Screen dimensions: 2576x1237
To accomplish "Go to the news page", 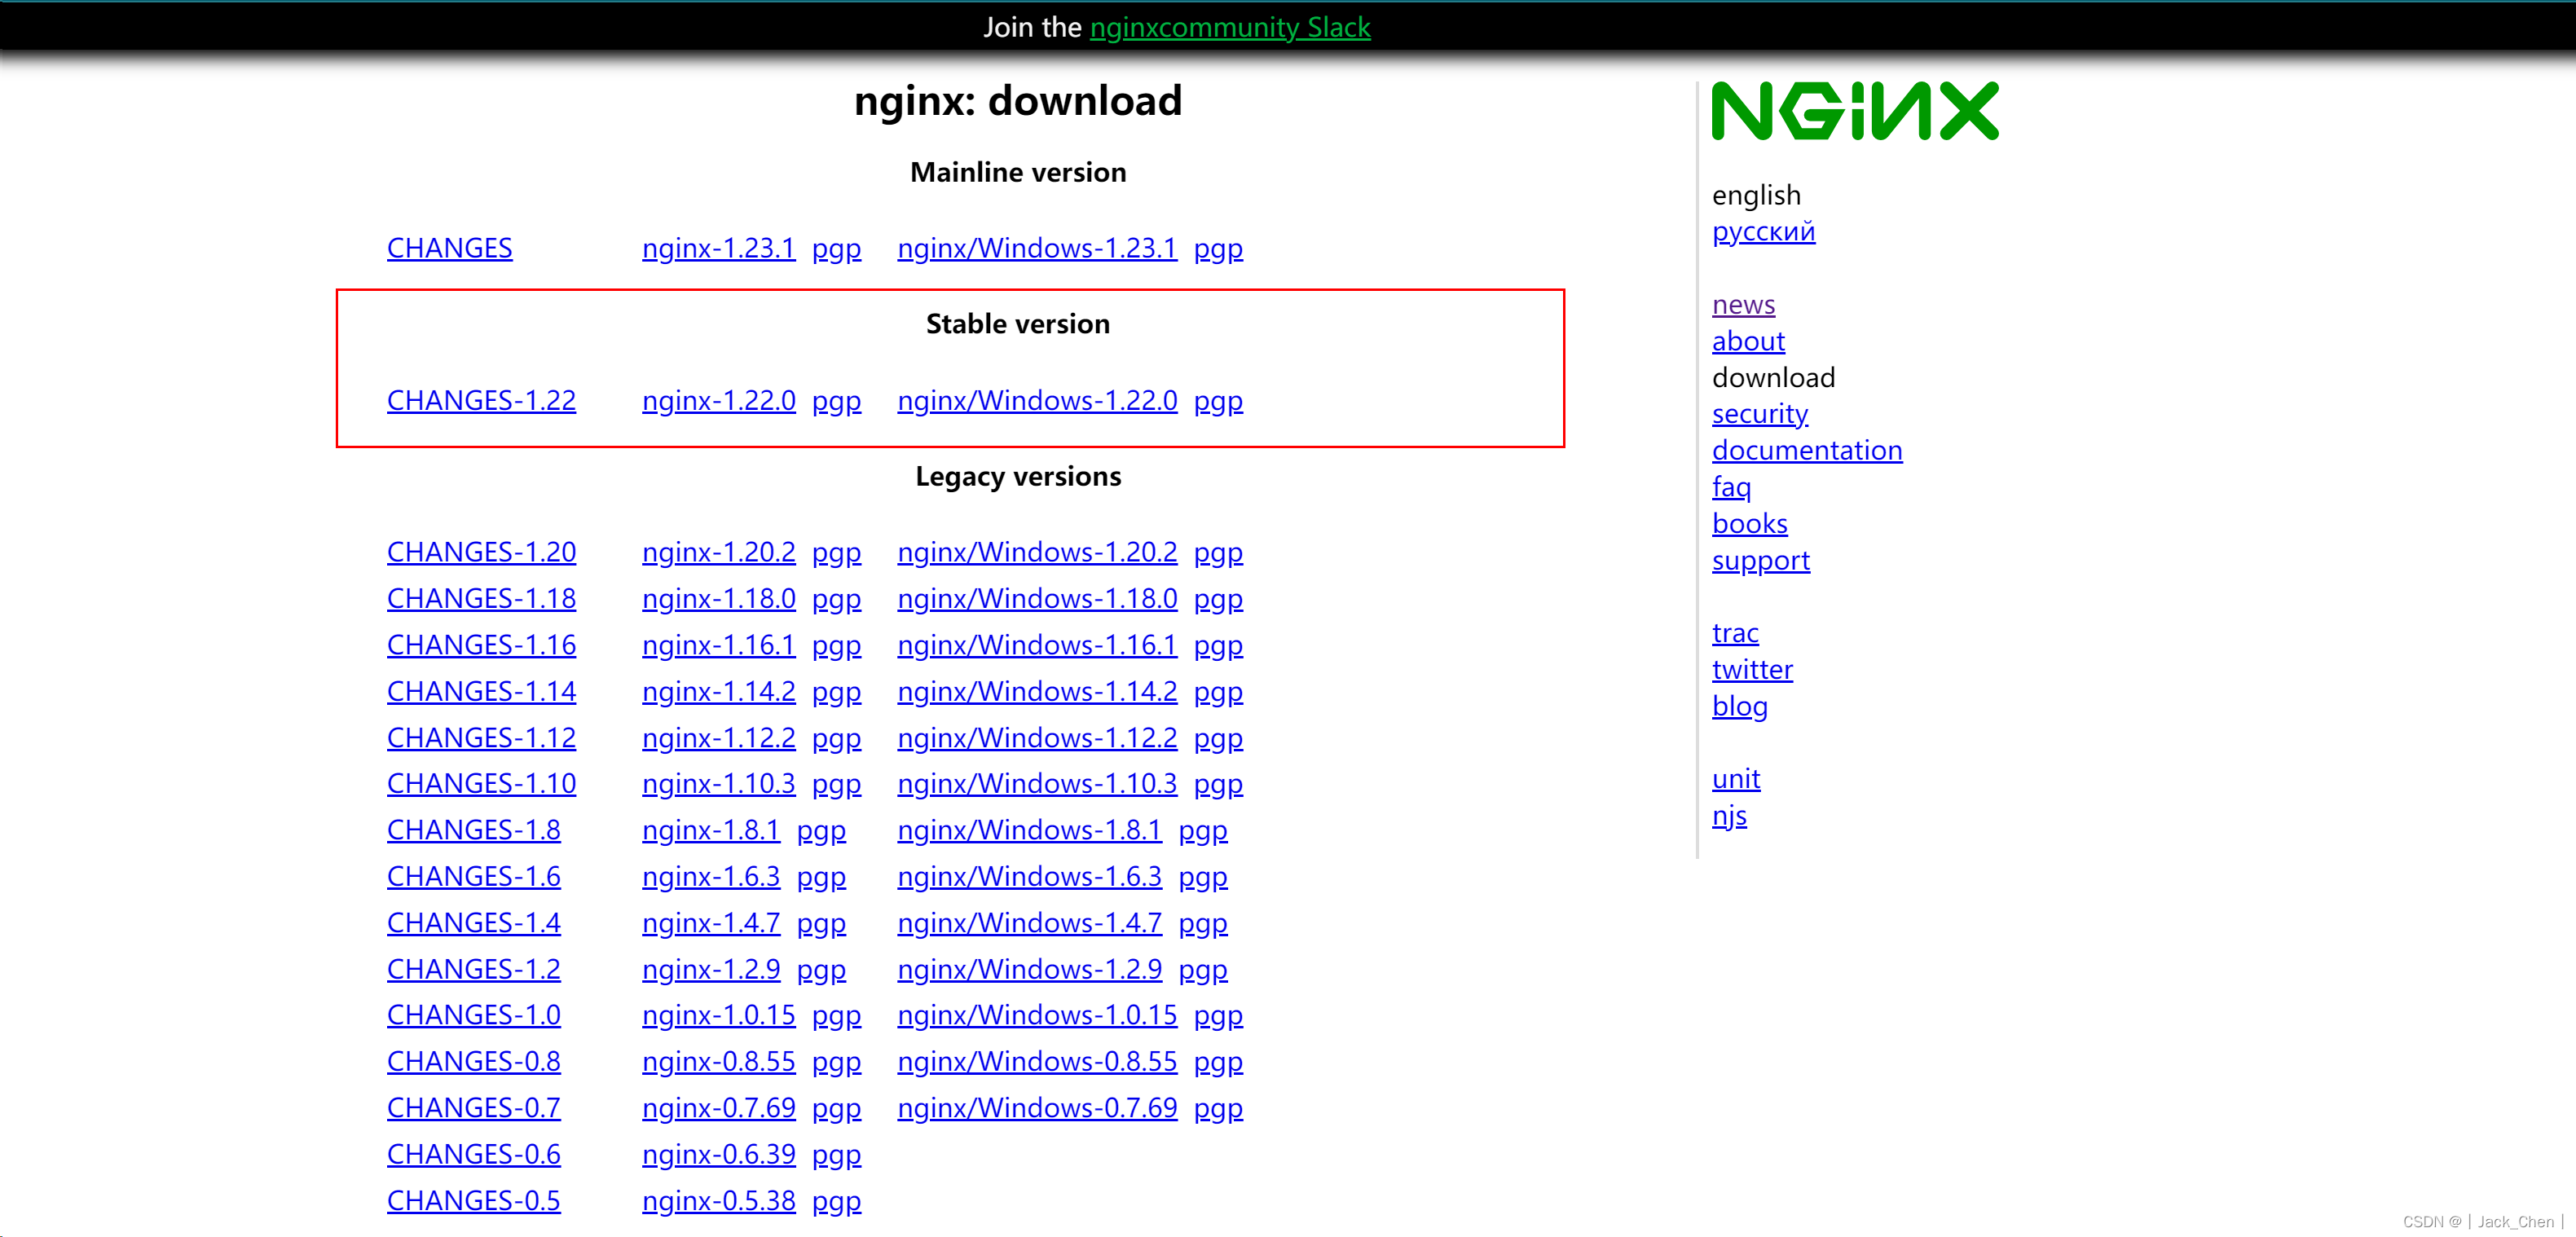I will 1744,304.
